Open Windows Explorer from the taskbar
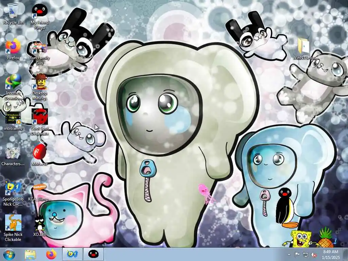The image size is (348, 261). point(30,254)
